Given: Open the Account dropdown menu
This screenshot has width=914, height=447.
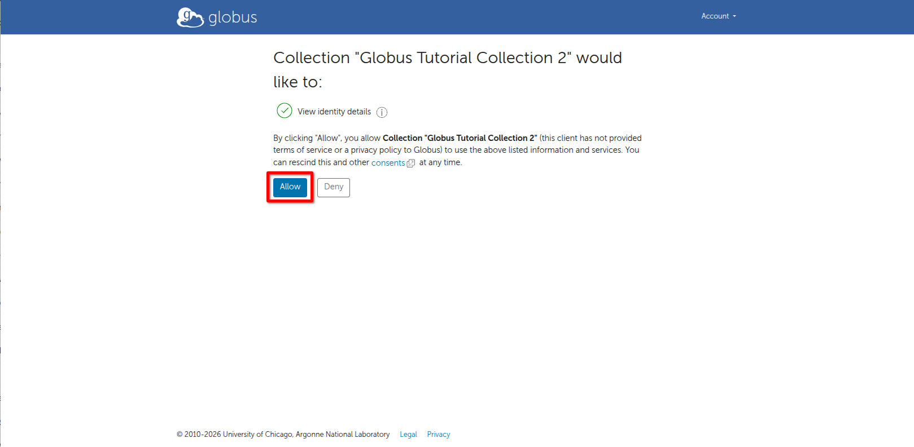Looking at the screenshot, I should (718, 16).
